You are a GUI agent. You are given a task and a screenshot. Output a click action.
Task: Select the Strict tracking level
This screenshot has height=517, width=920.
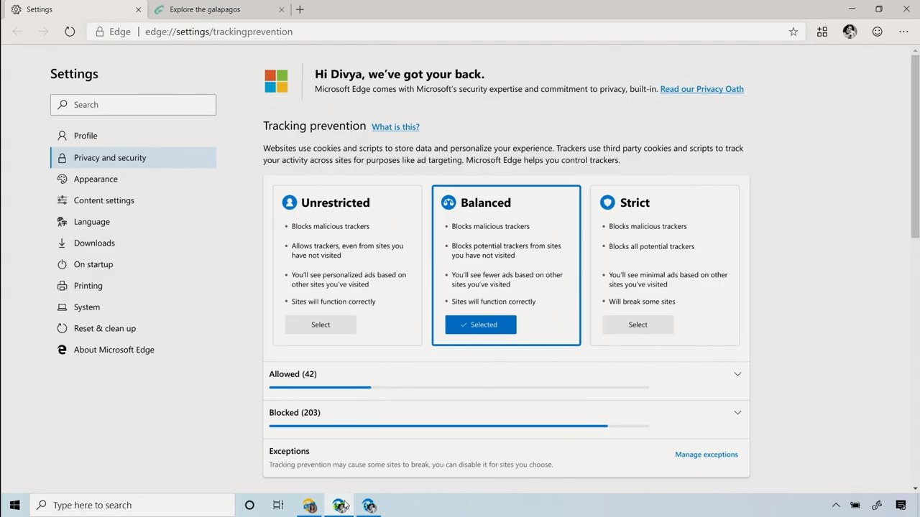click(x=638, y=325)
